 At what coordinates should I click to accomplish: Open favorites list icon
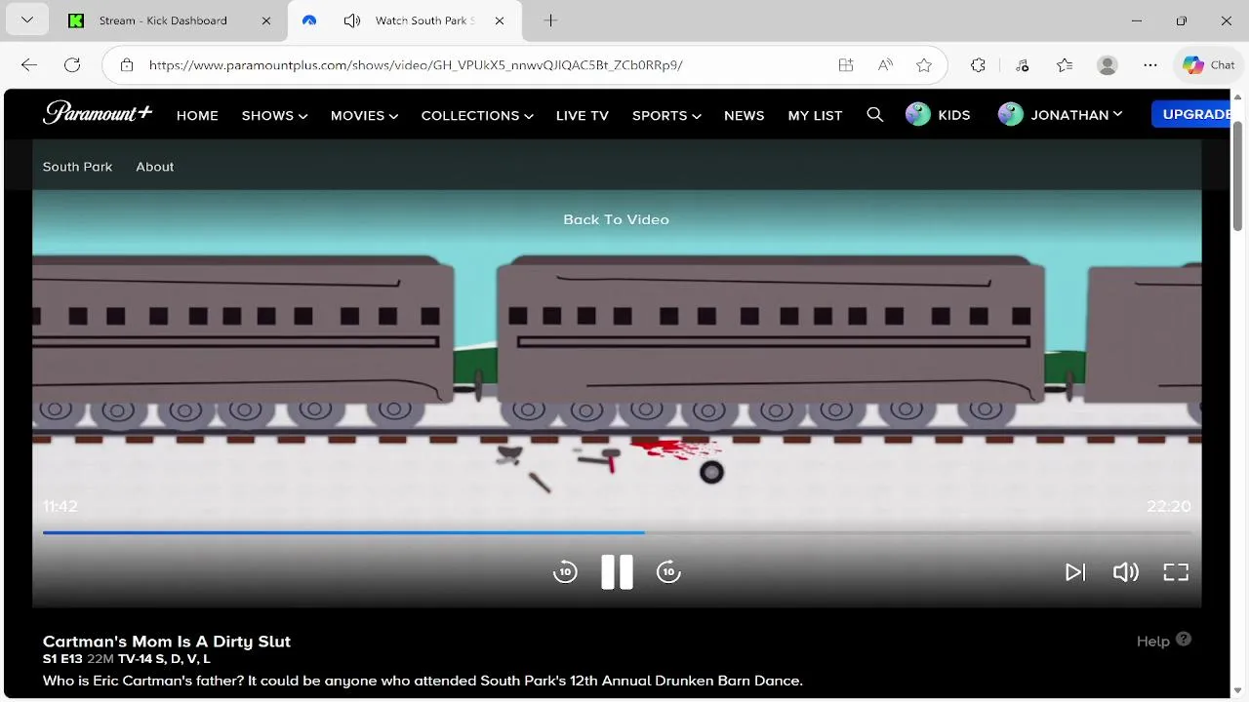tap(1065, 65)
